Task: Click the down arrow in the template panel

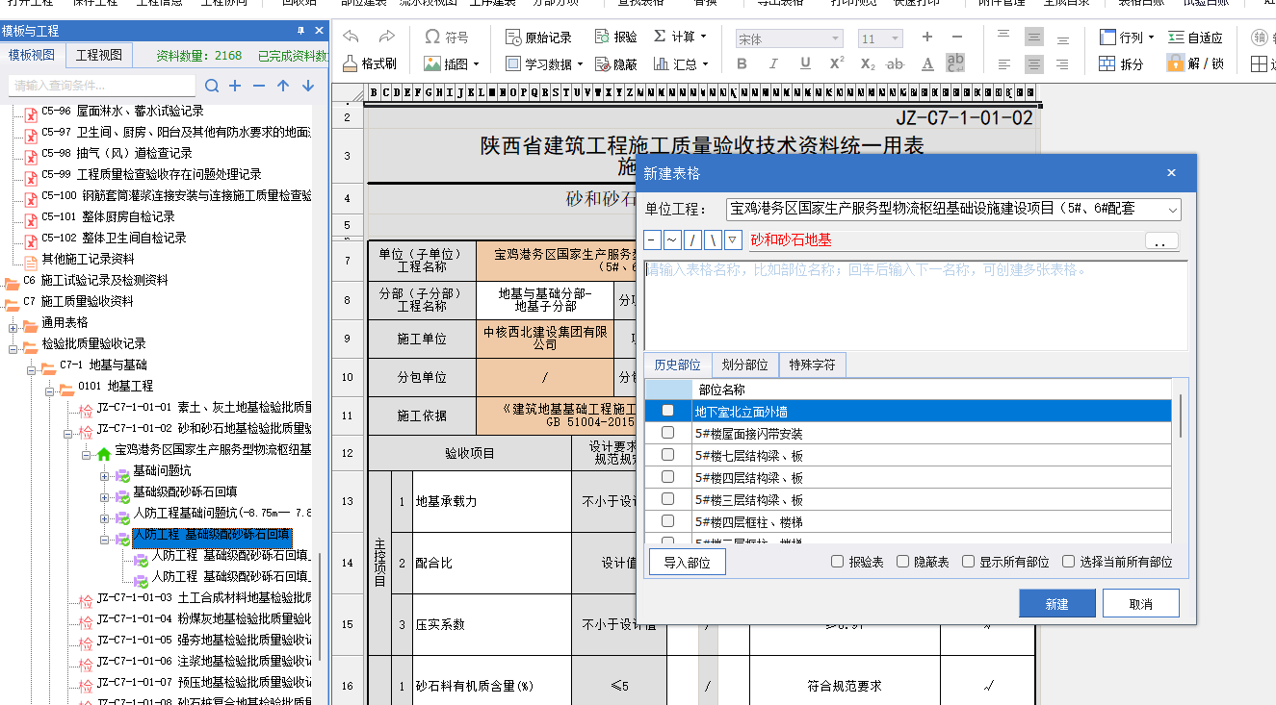Action: [308, 86]
